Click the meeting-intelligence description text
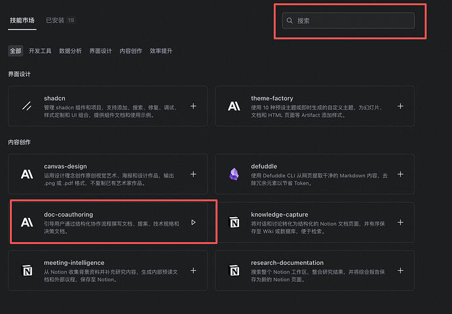The image size is (452, 314). click(x=111, y=275)
